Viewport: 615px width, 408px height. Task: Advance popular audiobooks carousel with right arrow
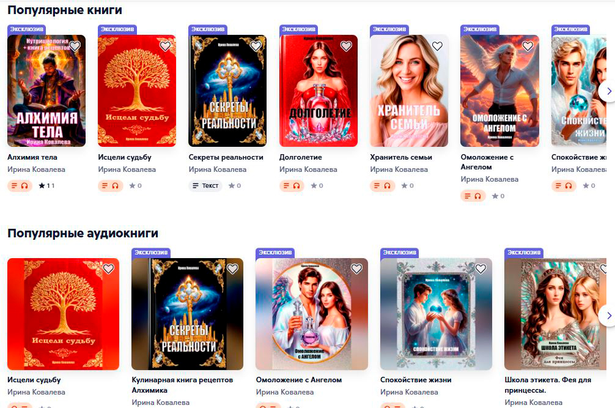[x=608, y=316]
